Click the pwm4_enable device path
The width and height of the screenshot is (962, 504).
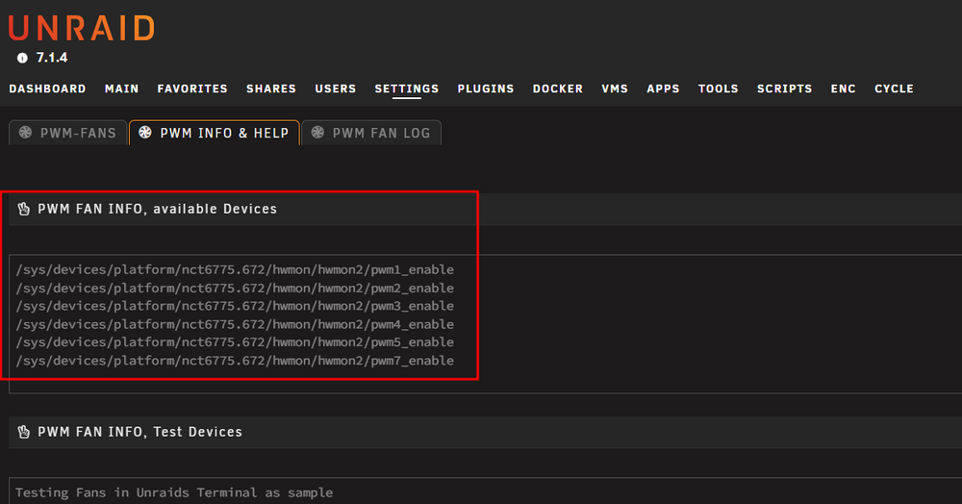tap(235, 324)
